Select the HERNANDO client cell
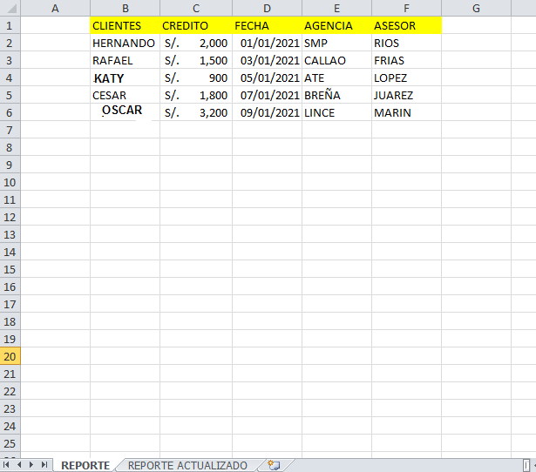Image resolution: width=536 pixels, height=472 pixels. [x=126, y=43]
